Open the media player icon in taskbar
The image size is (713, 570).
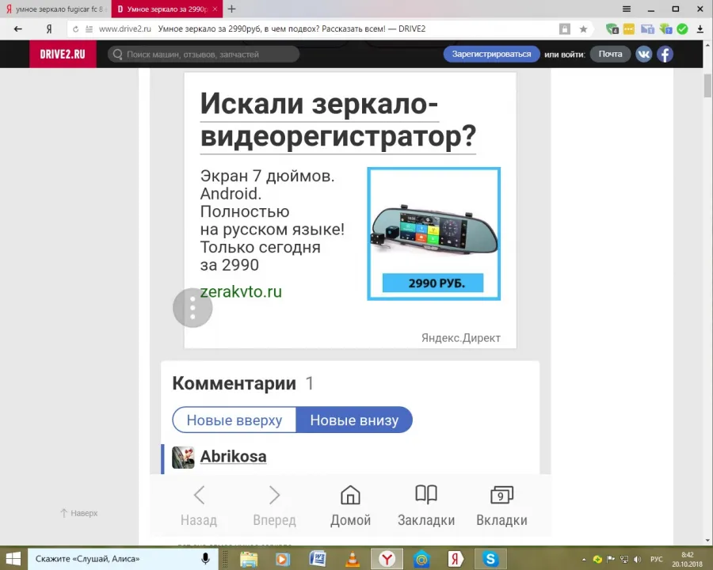tap(282, 559)
